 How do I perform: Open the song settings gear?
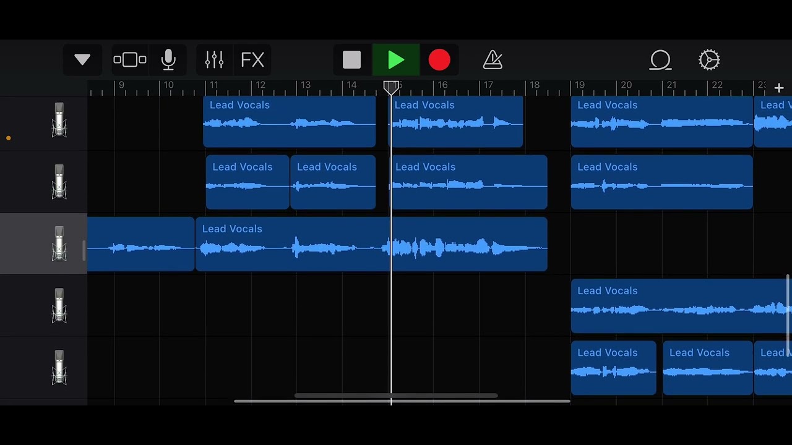pos(709,60)
